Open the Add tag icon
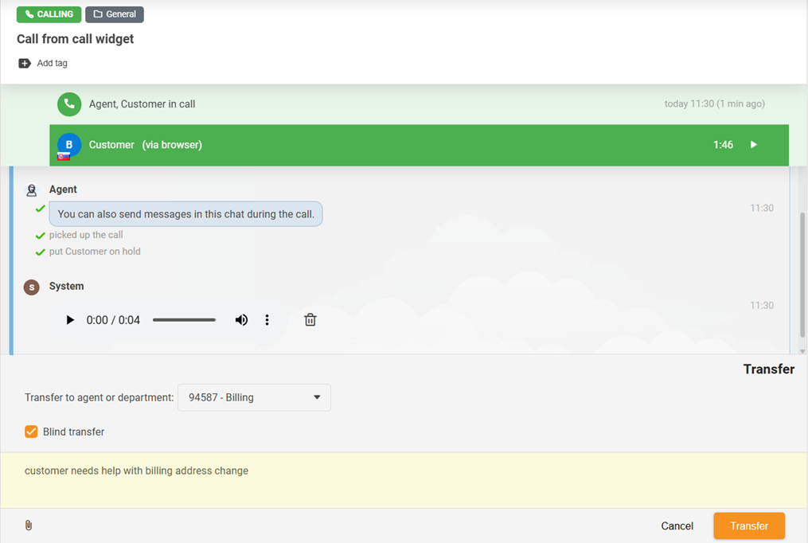The width and height of the screenshot is (808, 543). (25, 63)
